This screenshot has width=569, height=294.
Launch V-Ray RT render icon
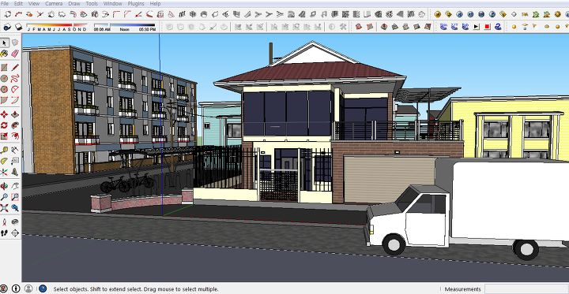470,14
